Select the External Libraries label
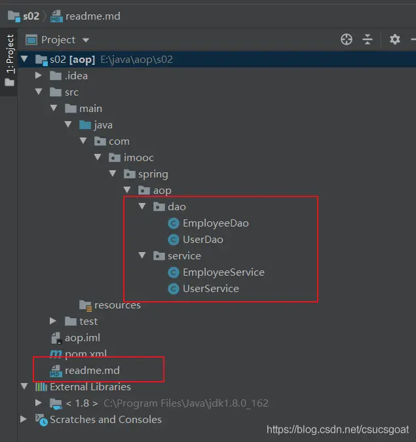416x442 pixels. pos(90,387)
